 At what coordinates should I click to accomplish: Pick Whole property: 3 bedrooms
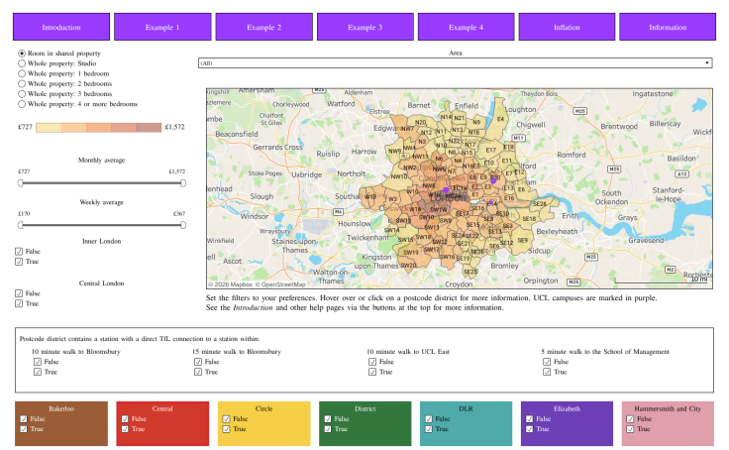22,94
